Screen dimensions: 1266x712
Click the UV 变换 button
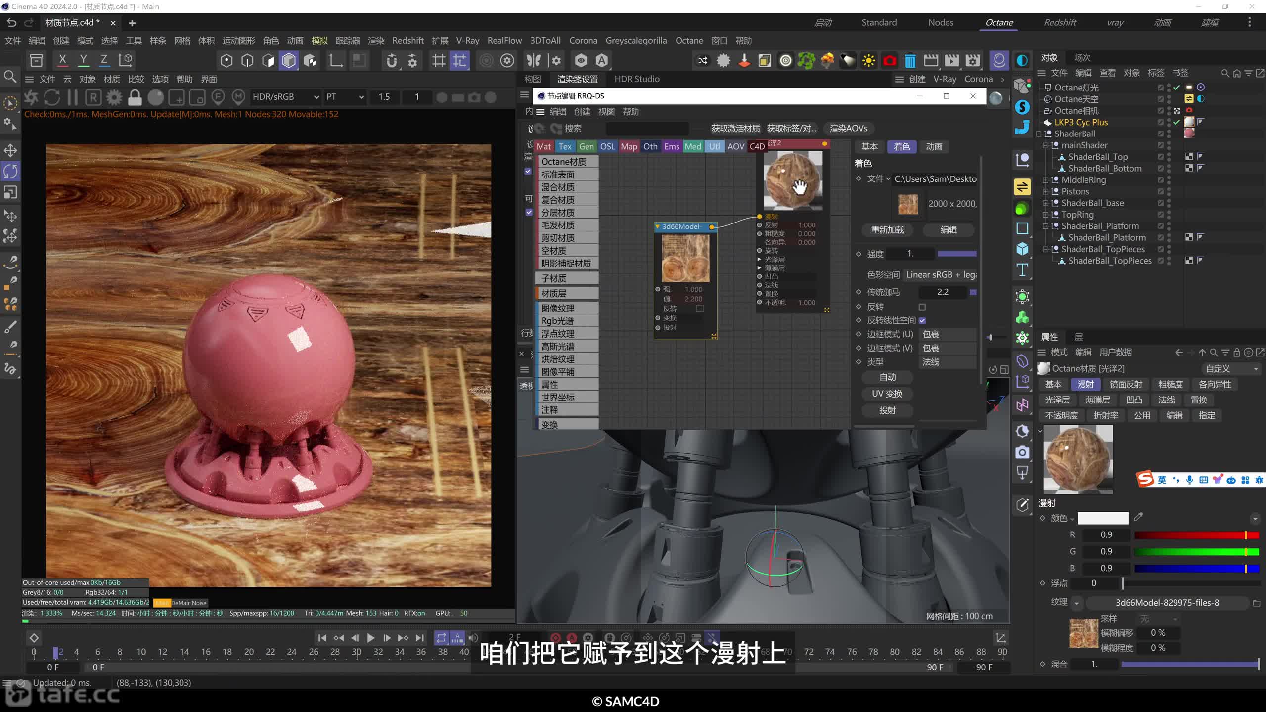[x=887, y=394]
